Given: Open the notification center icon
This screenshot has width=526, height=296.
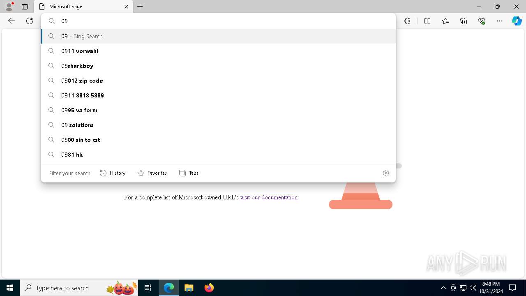Looking at the screenshot, I should tap(512, 288).
